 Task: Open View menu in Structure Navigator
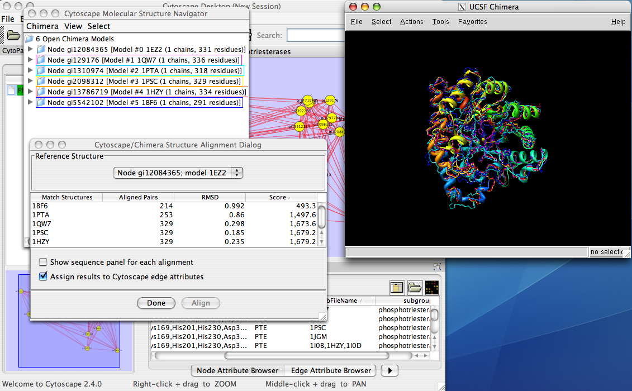click(x=73, y=26)
